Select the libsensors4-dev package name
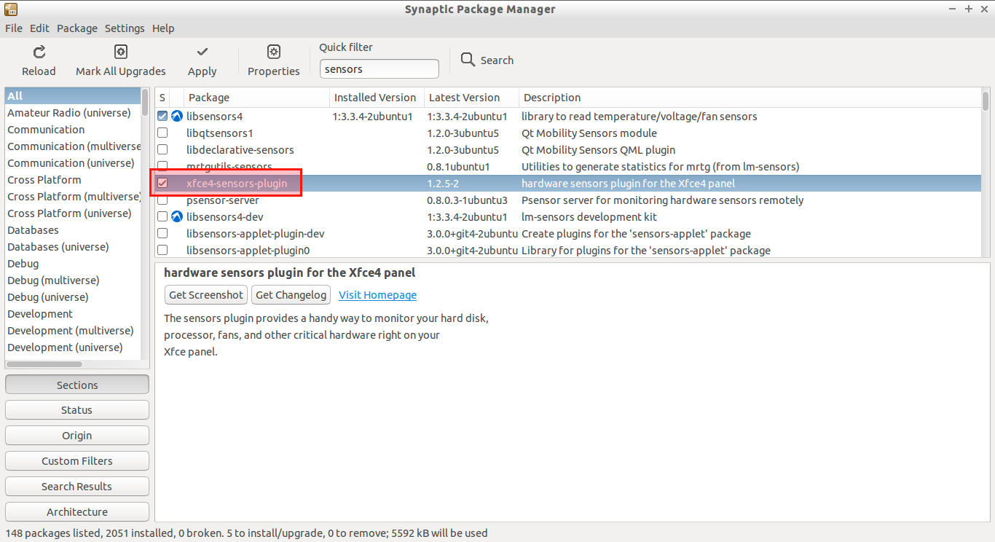The height and width of the screenshot is (542, 995). coord(224,217)
